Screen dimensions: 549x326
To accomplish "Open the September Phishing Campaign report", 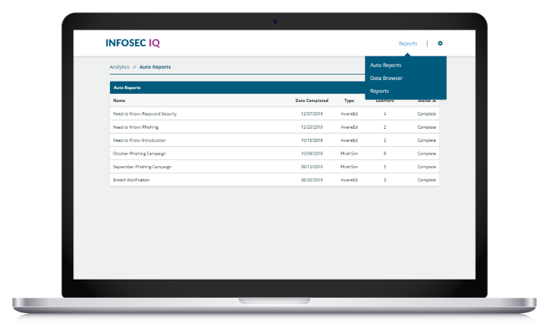I will [143, 167].
